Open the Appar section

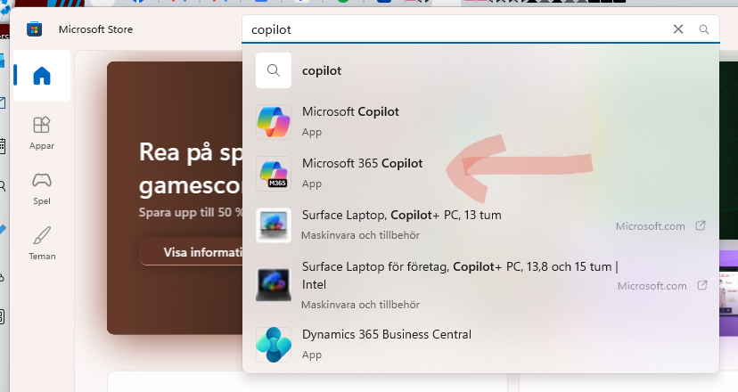tap(42, 133)
